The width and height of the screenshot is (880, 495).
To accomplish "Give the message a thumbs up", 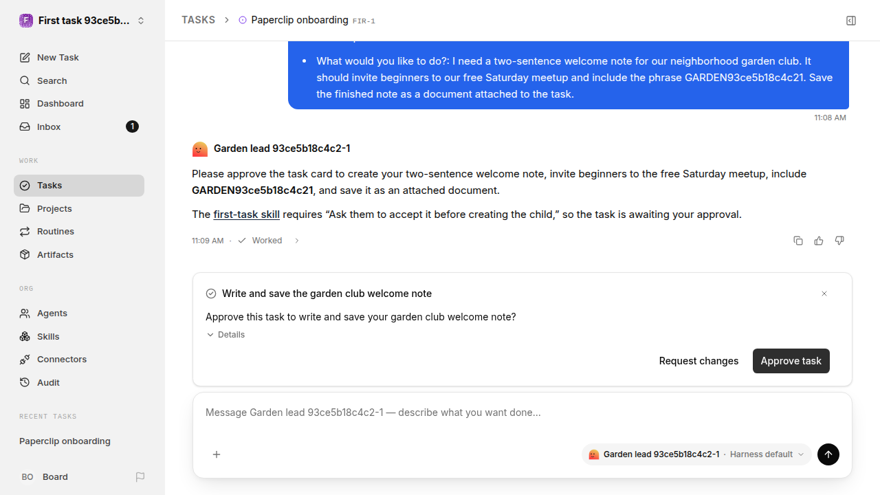I will (x=819, y=241).
